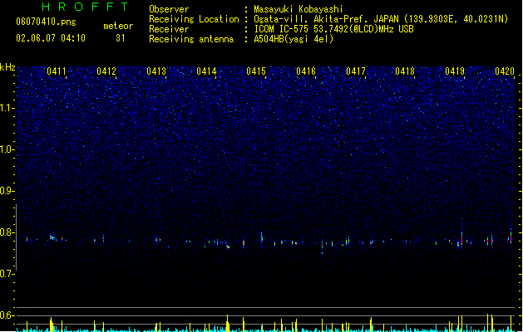This screenshot has width=523, height=332.
Task: Click the kHz axis unit label
Action: [7, 67]
